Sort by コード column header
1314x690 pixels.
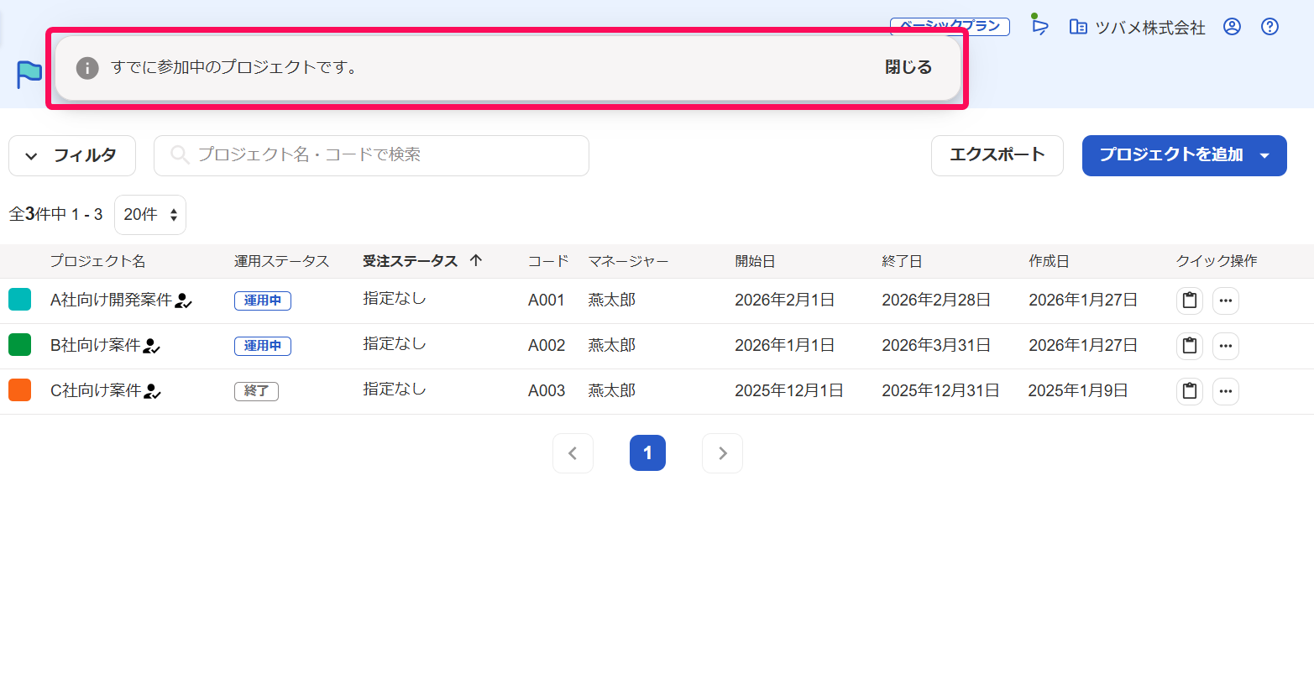548,261
